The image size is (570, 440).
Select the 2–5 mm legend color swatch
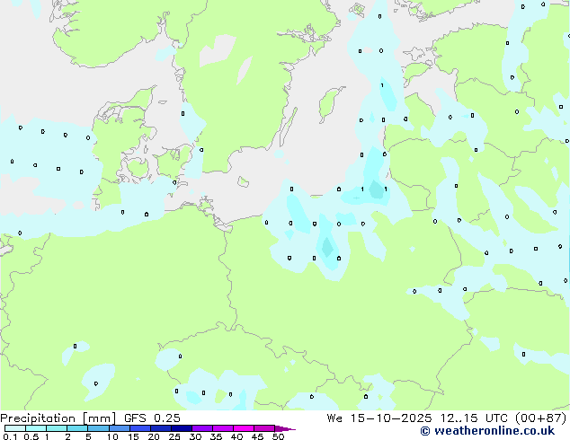coord(77,428)
